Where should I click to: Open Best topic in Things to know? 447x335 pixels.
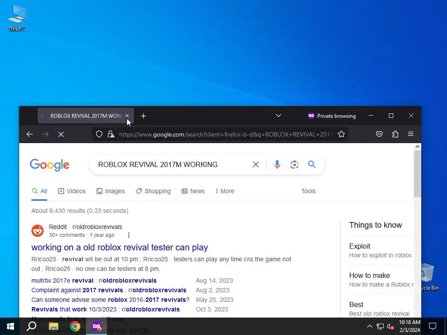379,309
